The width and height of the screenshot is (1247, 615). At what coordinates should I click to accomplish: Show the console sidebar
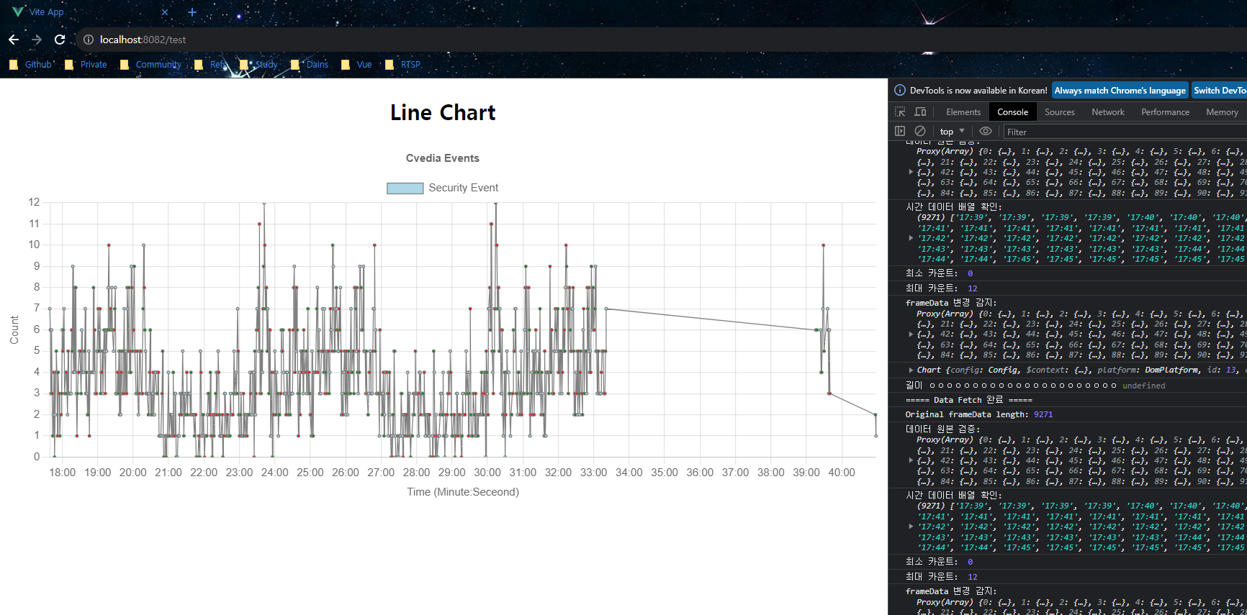point(900,131)
